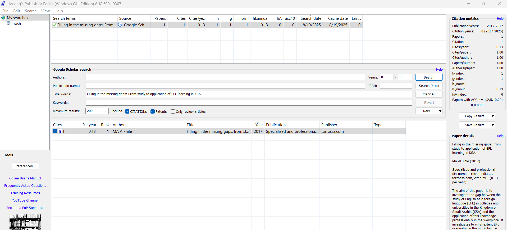Viewport: 507px width, 230px height.
Task: Click Become a PoP Supporter link
Action: 25,208
